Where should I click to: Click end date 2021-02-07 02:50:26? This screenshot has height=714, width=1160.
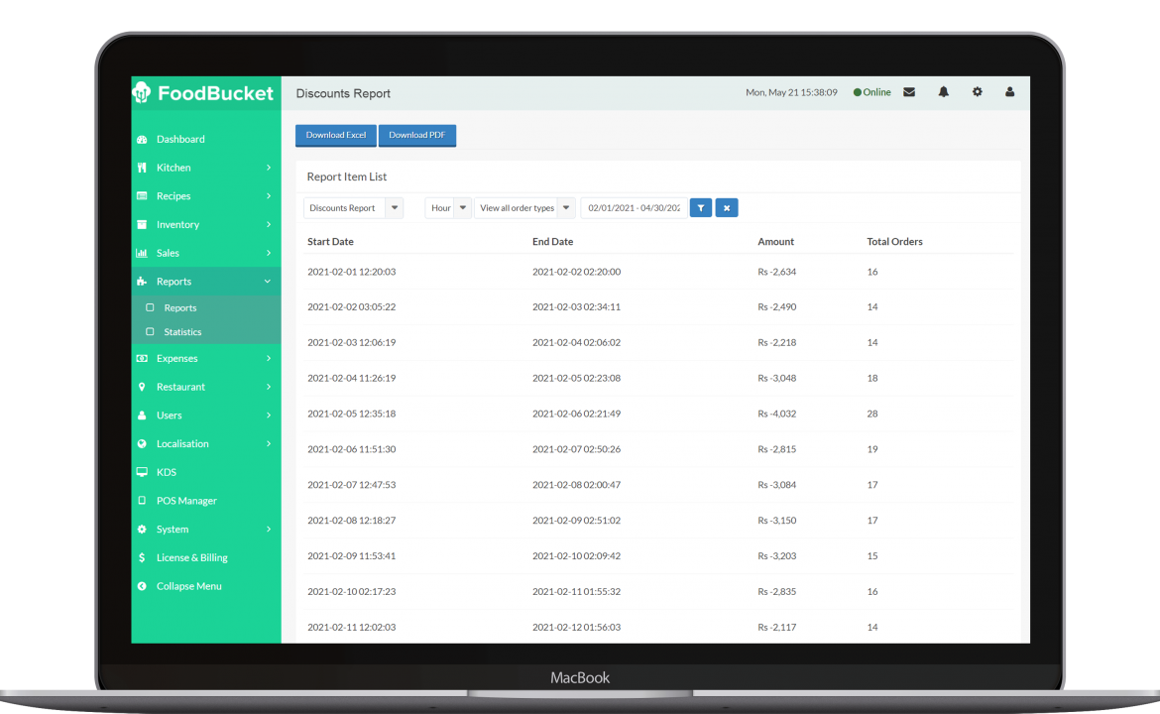[576, 449]
